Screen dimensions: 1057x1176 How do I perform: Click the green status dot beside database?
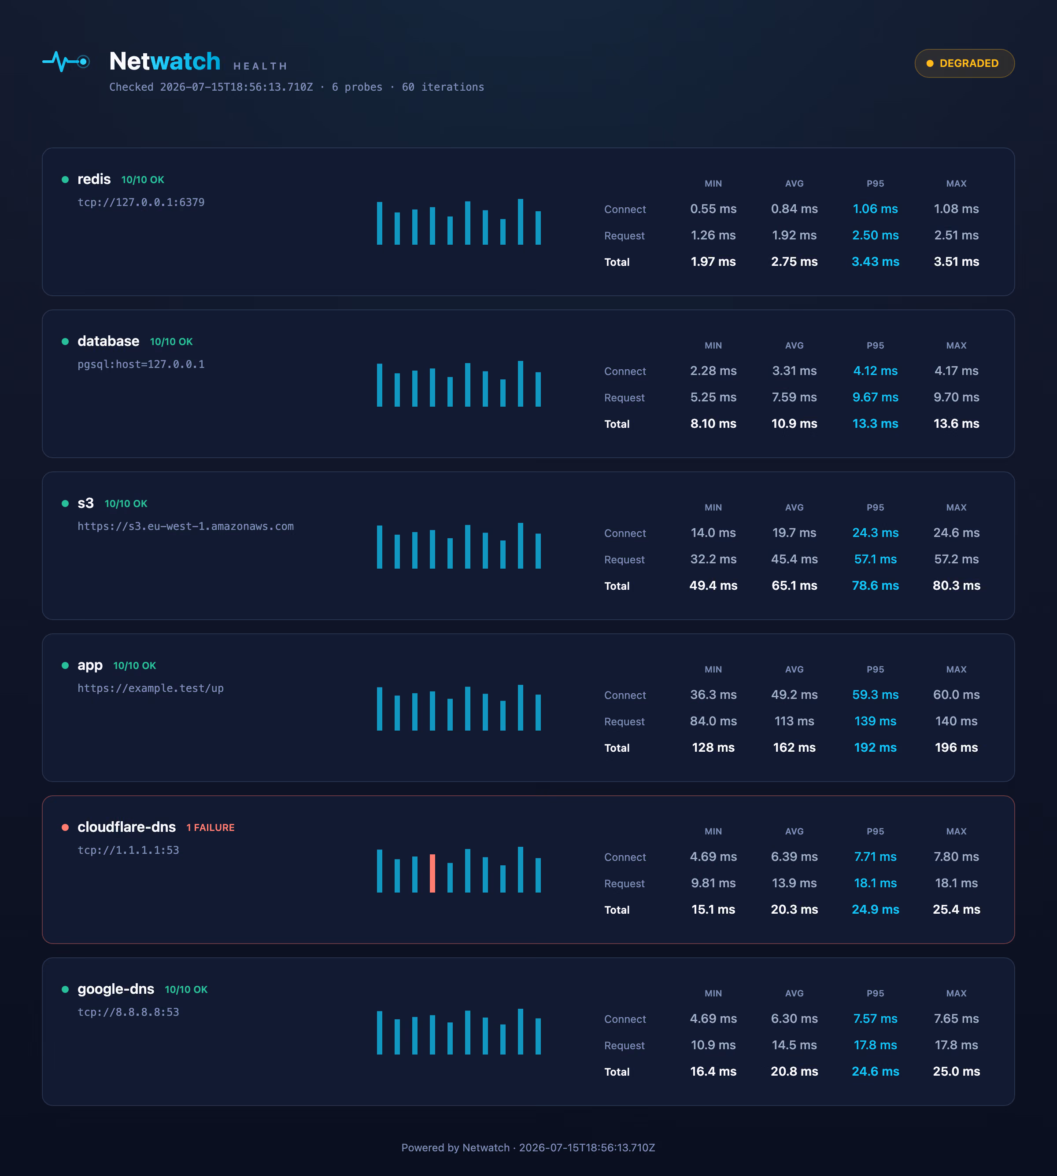65,342
